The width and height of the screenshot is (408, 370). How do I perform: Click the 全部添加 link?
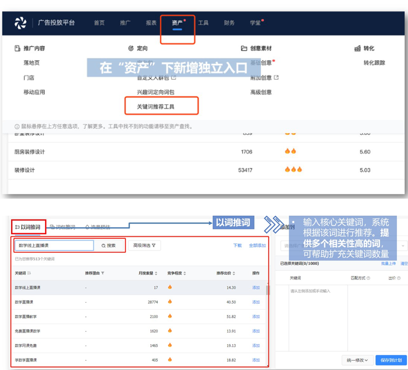click(x=257, y=245)
